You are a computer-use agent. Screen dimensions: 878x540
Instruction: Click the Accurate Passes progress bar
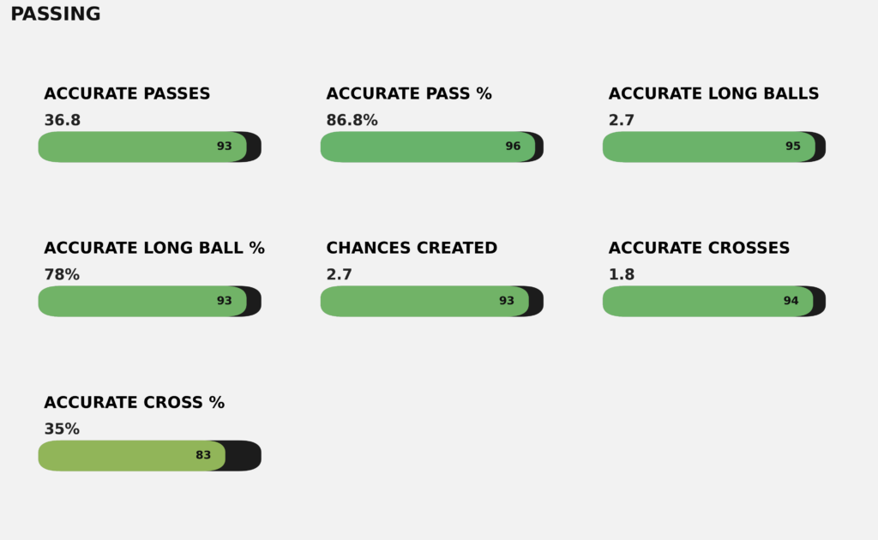pos(149,147)
